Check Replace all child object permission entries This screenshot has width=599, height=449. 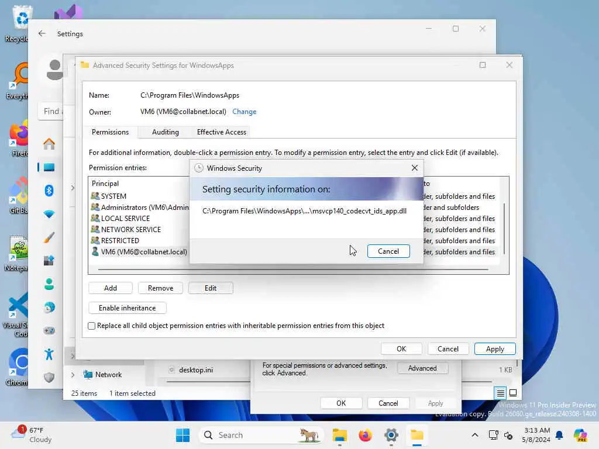[91, 326]
